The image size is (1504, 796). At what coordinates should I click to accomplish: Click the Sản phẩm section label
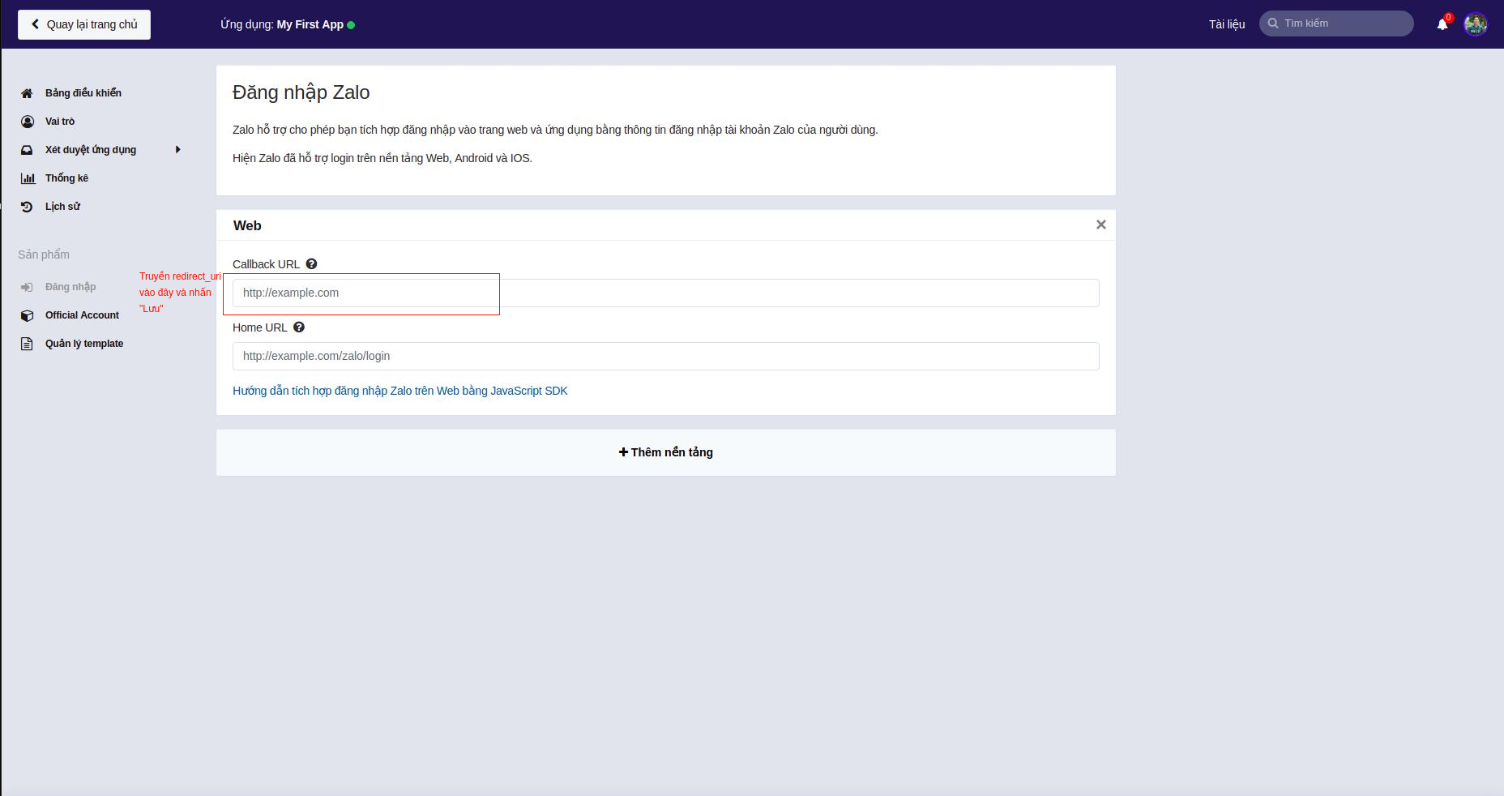(x=44, y=255)
